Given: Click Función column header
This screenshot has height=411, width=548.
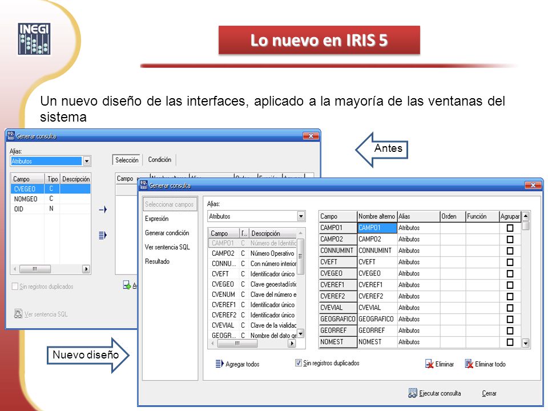Looking at the screenshot, I should (482, 216).
